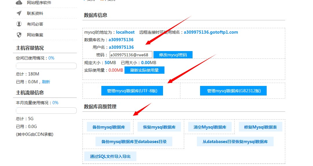Click the (其中0G由CDN承载) note
Image resolution: width=313 pixels, height=166 pixels.
tap(35, 134)
